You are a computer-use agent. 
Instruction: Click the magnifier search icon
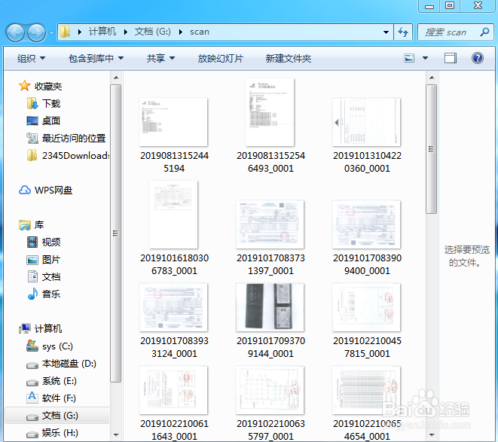(484, 32)
